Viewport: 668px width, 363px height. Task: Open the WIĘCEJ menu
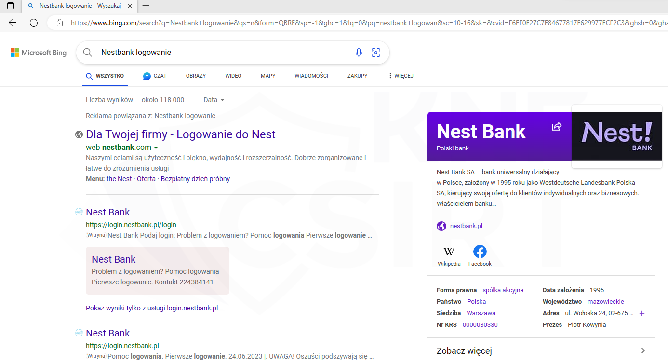pos(401,76)
